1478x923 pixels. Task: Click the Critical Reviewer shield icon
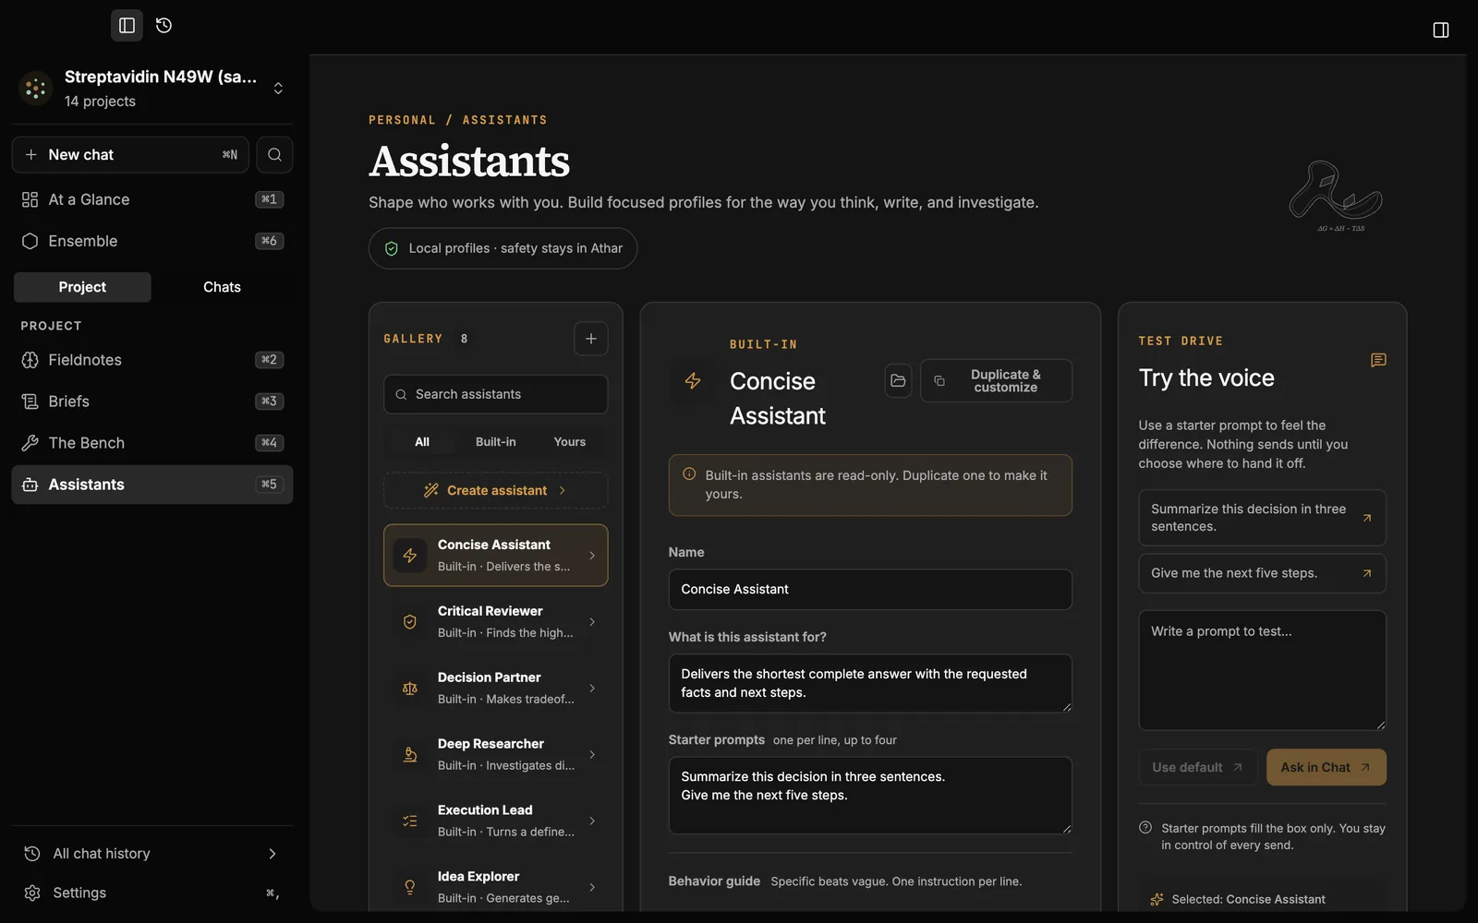click(x=410, y=622)
